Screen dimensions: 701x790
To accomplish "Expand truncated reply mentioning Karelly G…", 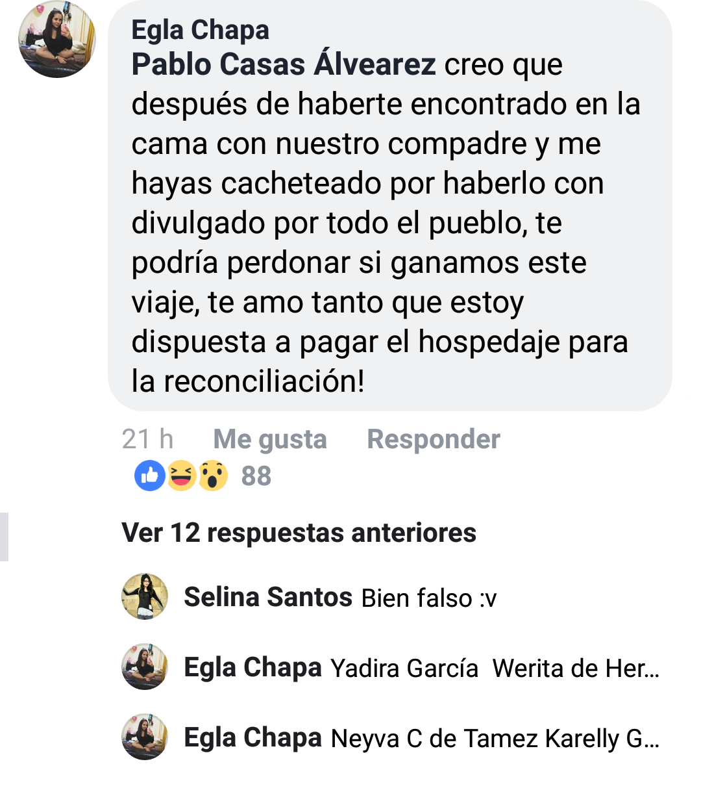I will click(x=495, y=739).
